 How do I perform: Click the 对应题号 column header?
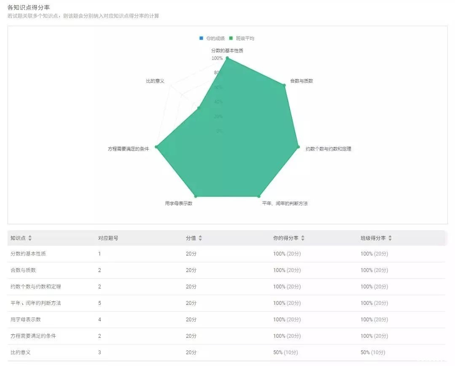(x=108, y=238)
